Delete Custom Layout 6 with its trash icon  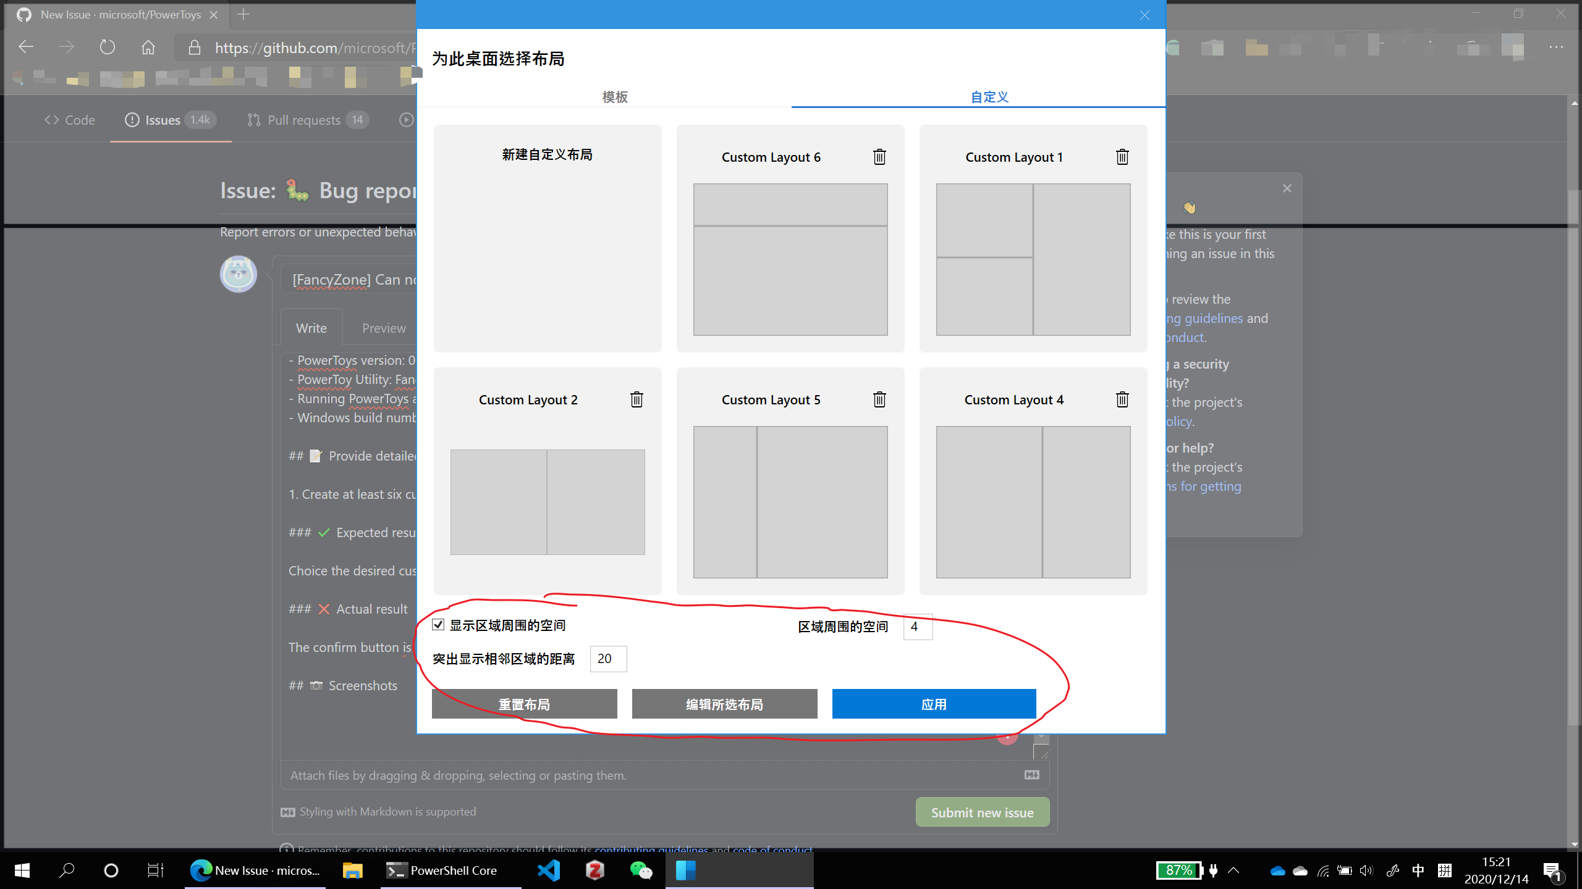pyautogui.click(x=879, y=157)
